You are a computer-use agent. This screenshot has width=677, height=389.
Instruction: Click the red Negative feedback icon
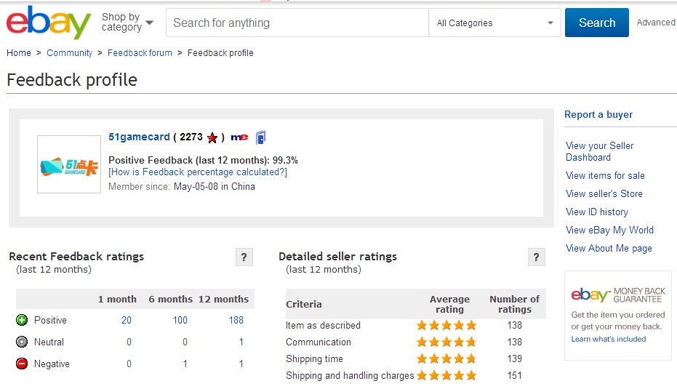22,364
